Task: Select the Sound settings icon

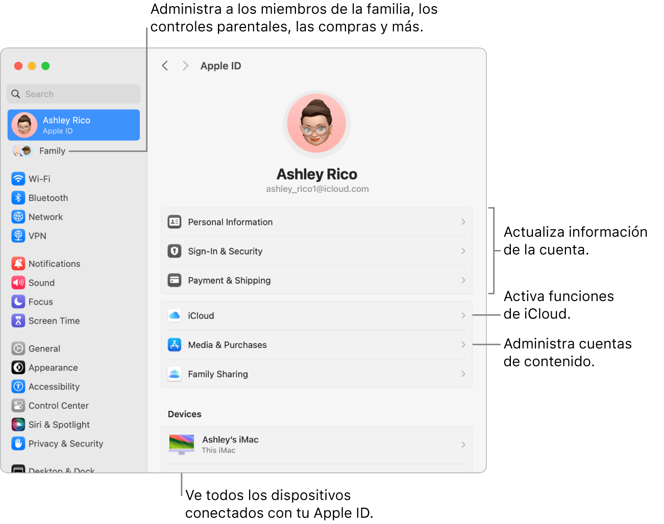Action: (18, 283)
